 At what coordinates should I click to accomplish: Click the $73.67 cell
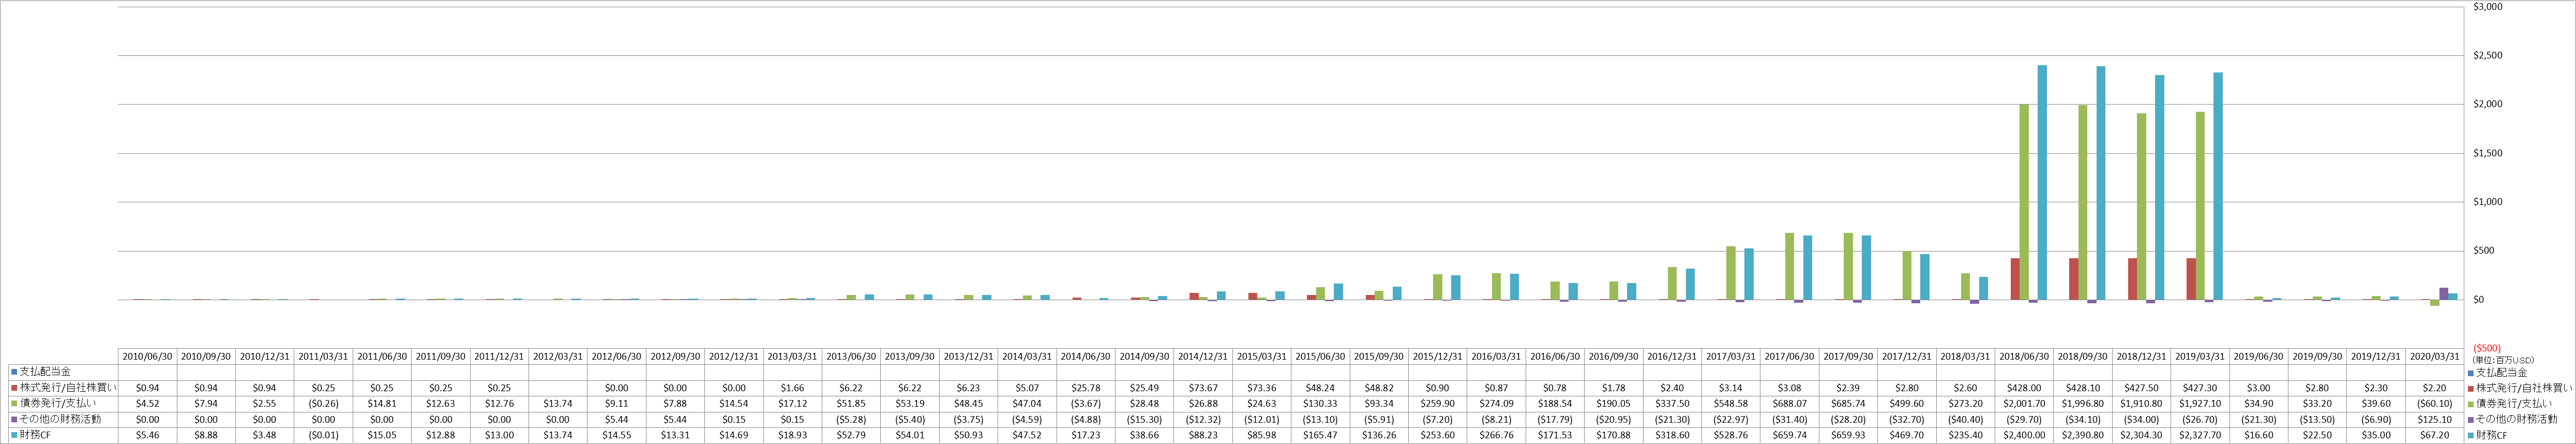[1204, 387]
